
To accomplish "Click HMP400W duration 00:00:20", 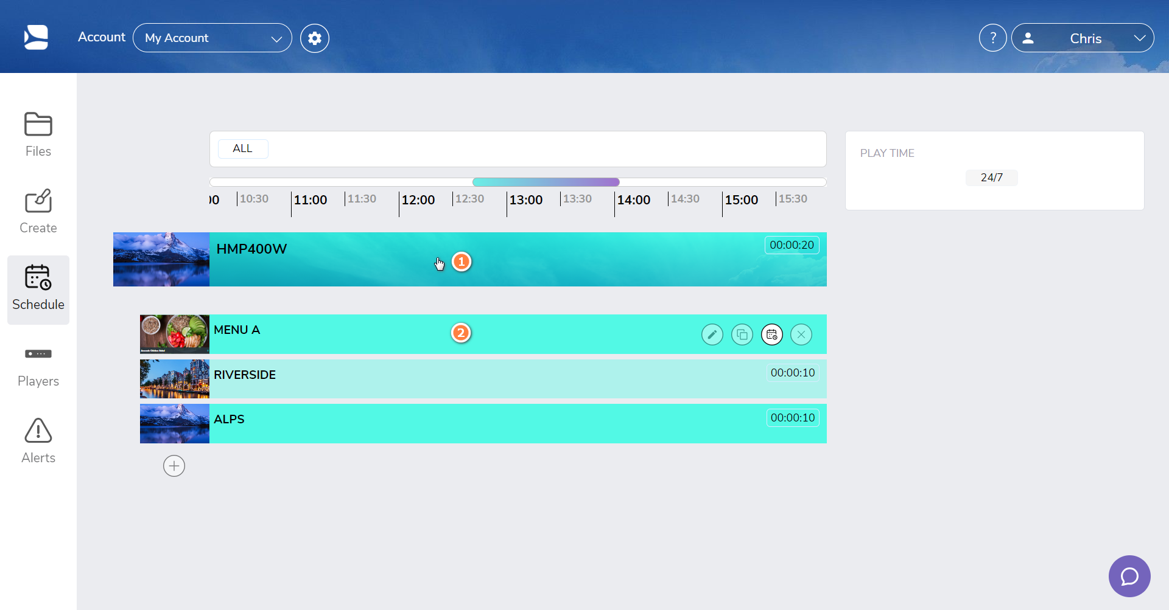I will pos(792,245).
